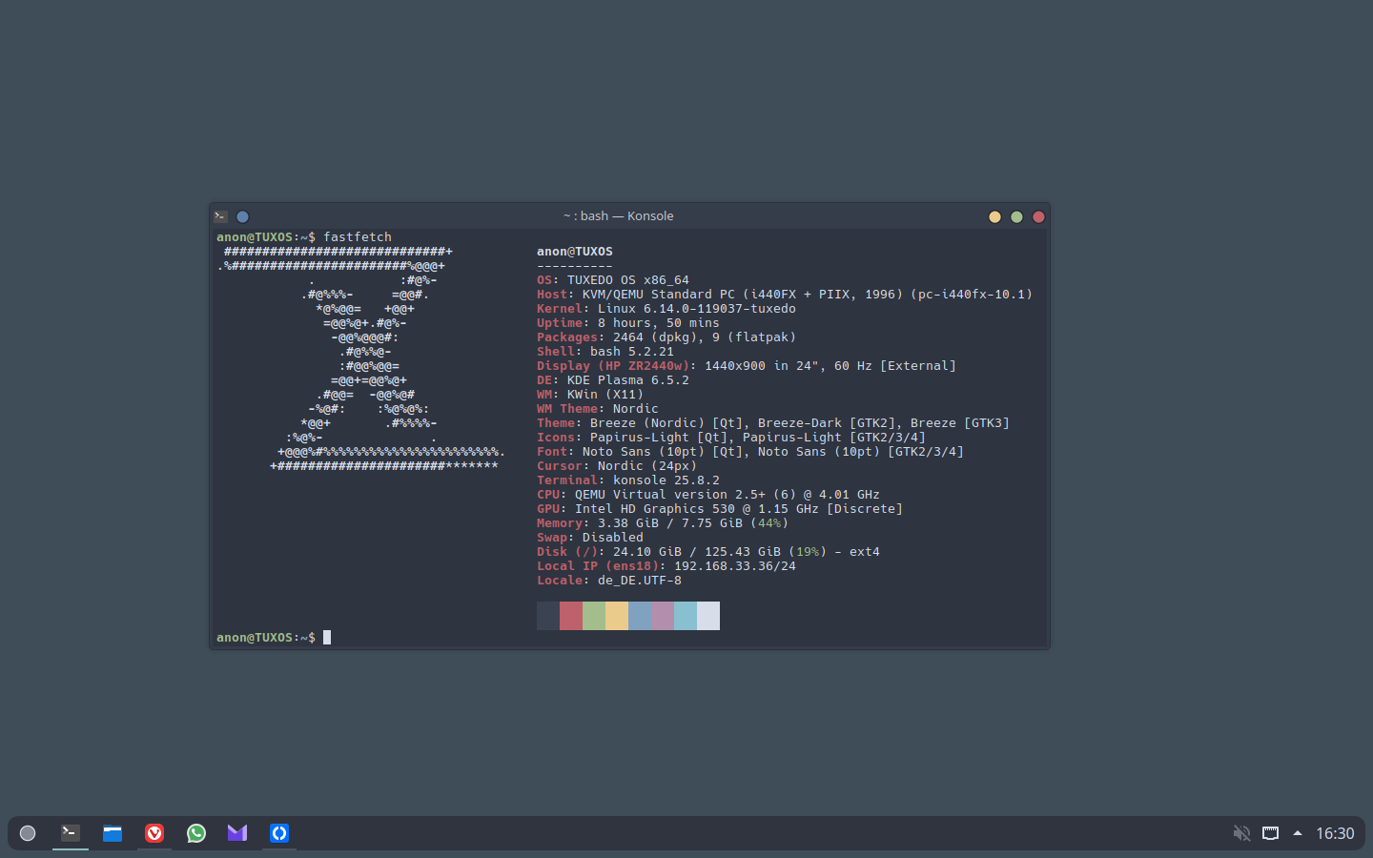
Task: Click the 16:30 clock in the panel
Action: coord(1335,833)
